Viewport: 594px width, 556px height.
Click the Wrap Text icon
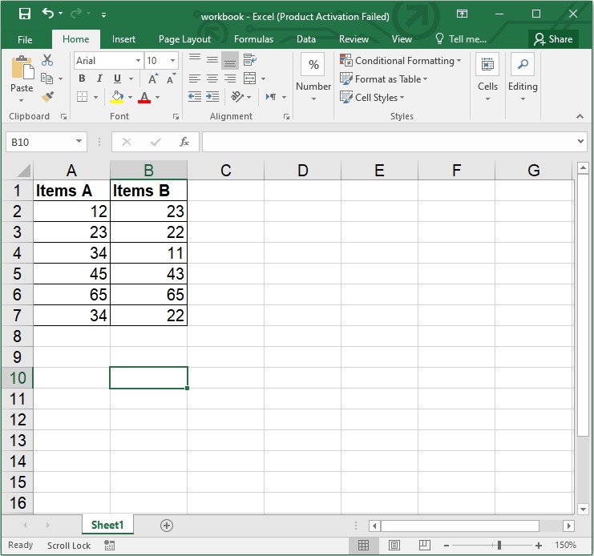pos(249,60)
